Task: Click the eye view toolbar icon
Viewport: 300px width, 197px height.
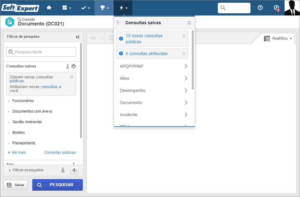Action: (x=93, y=38)
